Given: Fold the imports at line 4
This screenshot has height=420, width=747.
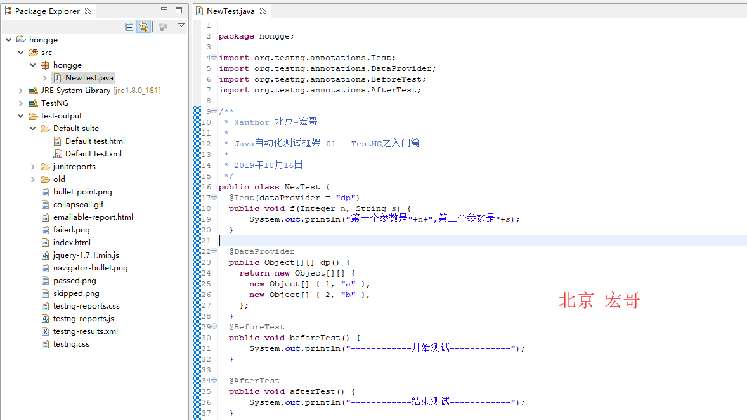Looking at the screenshot, I should pos(214,56).
